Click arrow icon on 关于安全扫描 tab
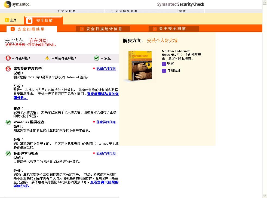Image resolution: width=267 pixels, height=198 pixels. coord(155,29)
